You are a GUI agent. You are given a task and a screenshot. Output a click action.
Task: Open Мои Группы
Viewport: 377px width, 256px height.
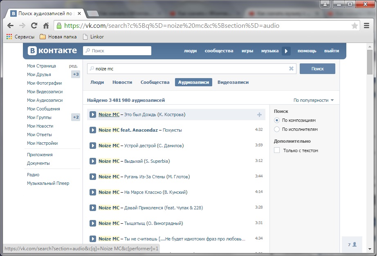(39, 117)
